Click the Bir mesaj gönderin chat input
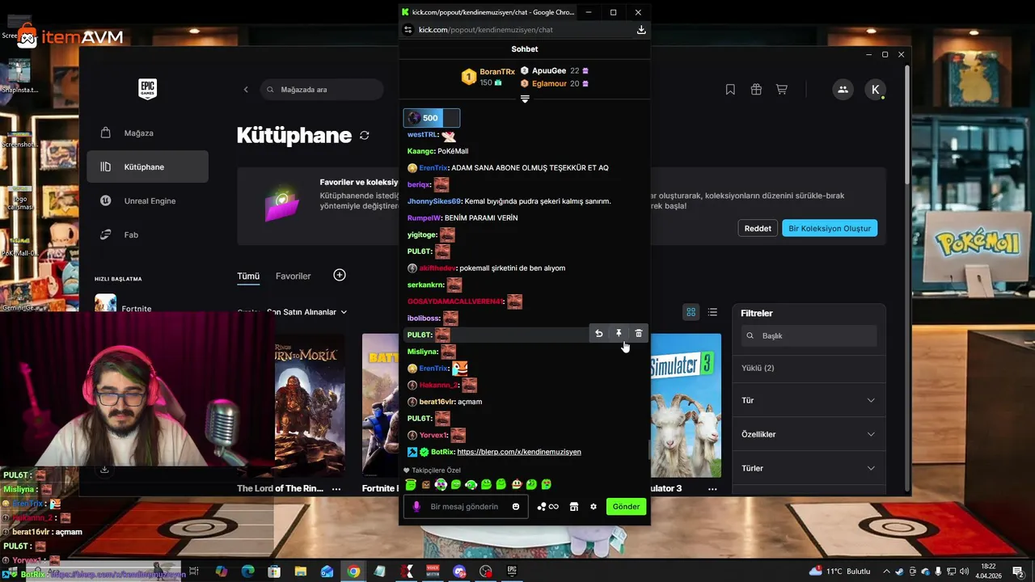Viewport: 1035px width, 582px height. (x=466, y=507)
